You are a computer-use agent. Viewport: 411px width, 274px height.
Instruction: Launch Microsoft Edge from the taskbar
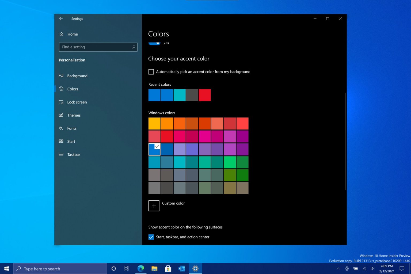coord(141,269)
